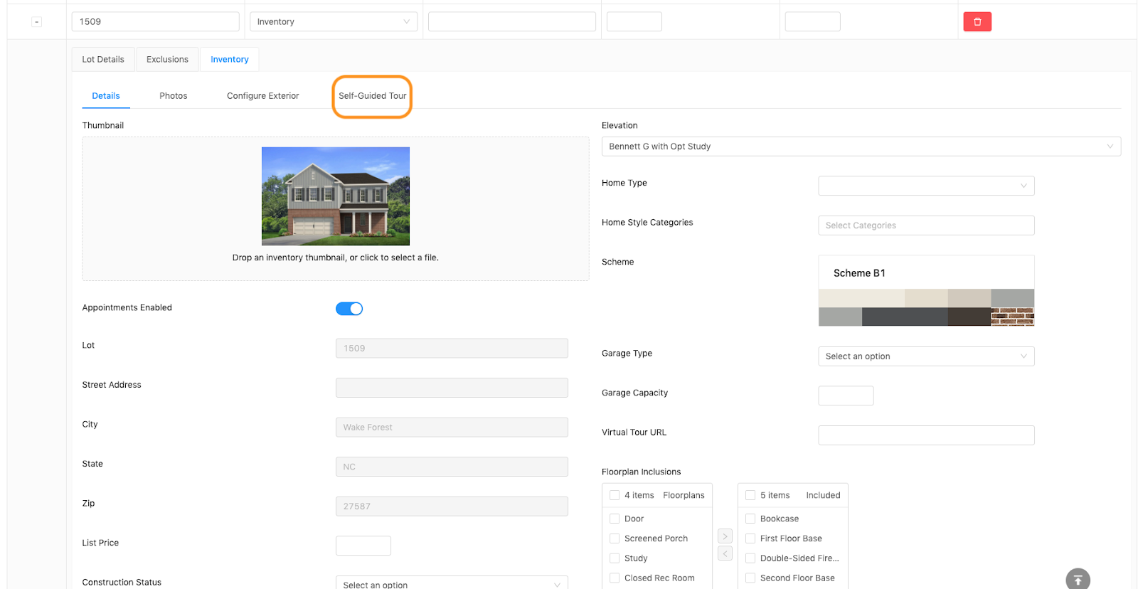
Task: Click the State field NC
Action: tap(452, 467)
